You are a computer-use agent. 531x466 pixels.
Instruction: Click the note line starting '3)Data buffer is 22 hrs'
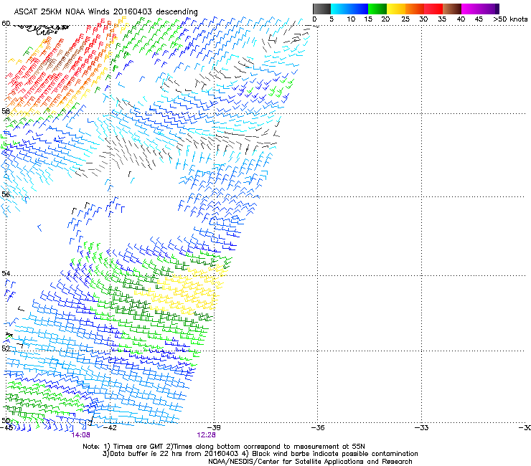[260, 454]
